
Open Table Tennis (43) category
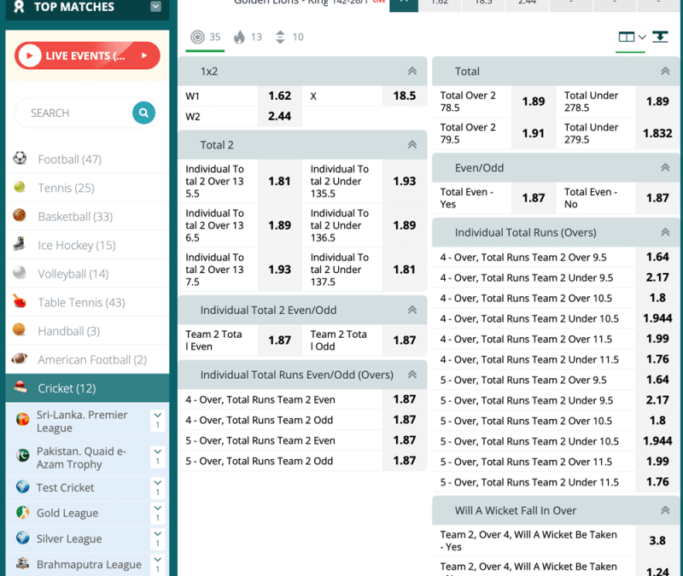tap(88, 302)
